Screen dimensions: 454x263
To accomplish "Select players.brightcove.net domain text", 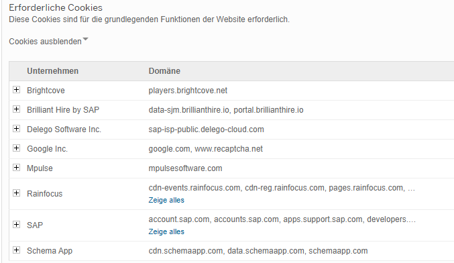I will (x=188, y=91).
